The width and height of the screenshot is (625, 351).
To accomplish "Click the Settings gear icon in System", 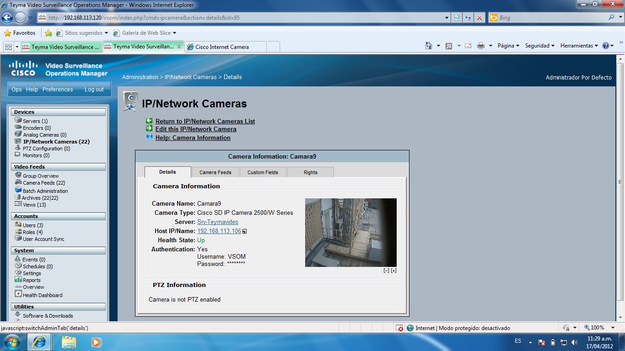I will [x=18, y=272].
